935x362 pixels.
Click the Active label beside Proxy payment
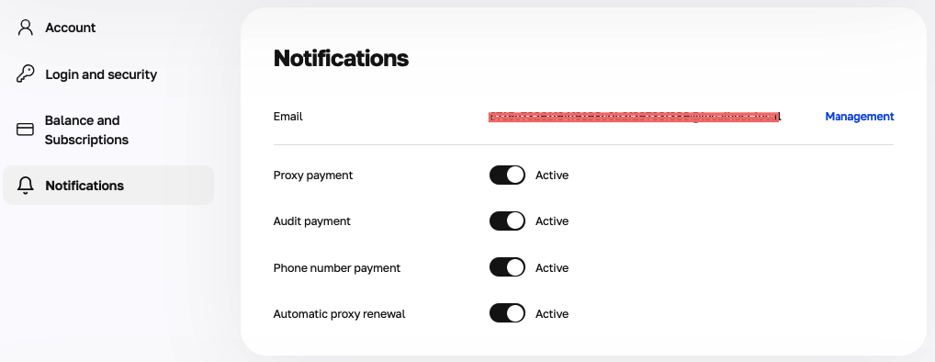click(552, 175)
